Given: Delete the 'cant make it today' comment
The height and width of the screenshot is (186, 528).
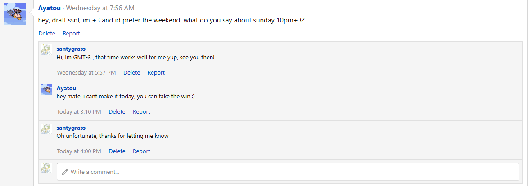Looking at the screenshot, I should pos(117,111).
